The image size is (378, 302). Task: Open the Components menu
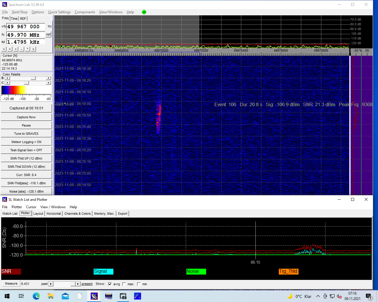point(85,12)
